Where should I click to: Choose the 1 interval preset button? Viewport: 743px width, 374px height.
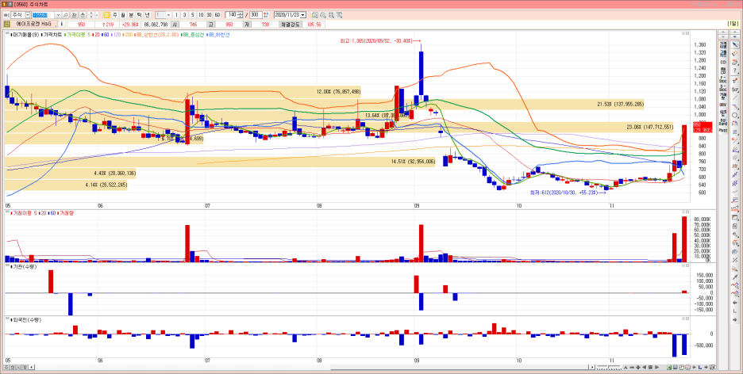[176, 14]
